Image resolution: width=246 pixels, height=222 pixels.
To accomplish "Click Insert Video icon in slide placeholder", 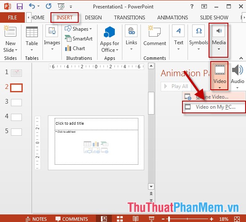I will coord(104,150).
